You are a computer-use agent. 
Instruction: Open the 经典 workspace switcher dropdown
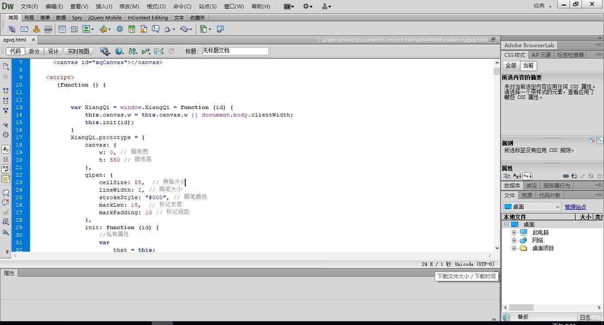(543, 6)
